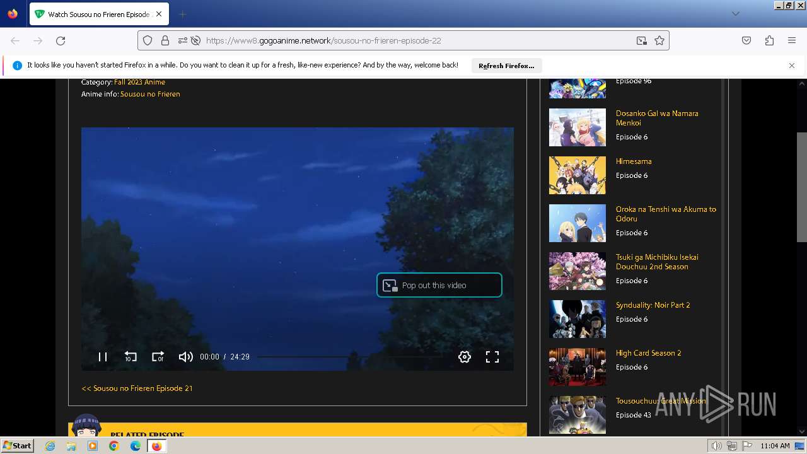Click Refresh Firefox button
Image resolution: width=807 pixels, height=454 pixels.
click(x=506, y=66)
